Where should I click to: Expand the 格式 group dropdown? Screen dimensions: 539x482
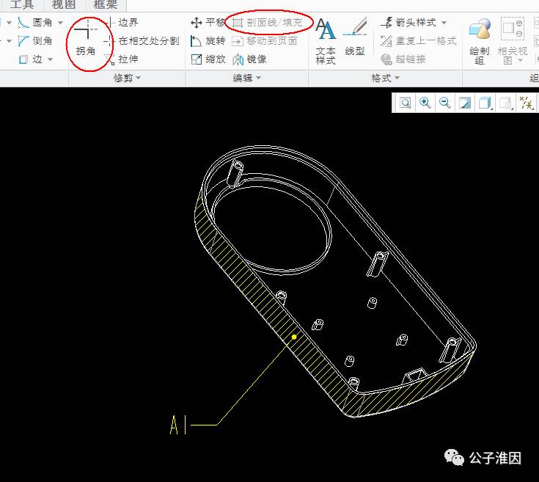[397, 78]
